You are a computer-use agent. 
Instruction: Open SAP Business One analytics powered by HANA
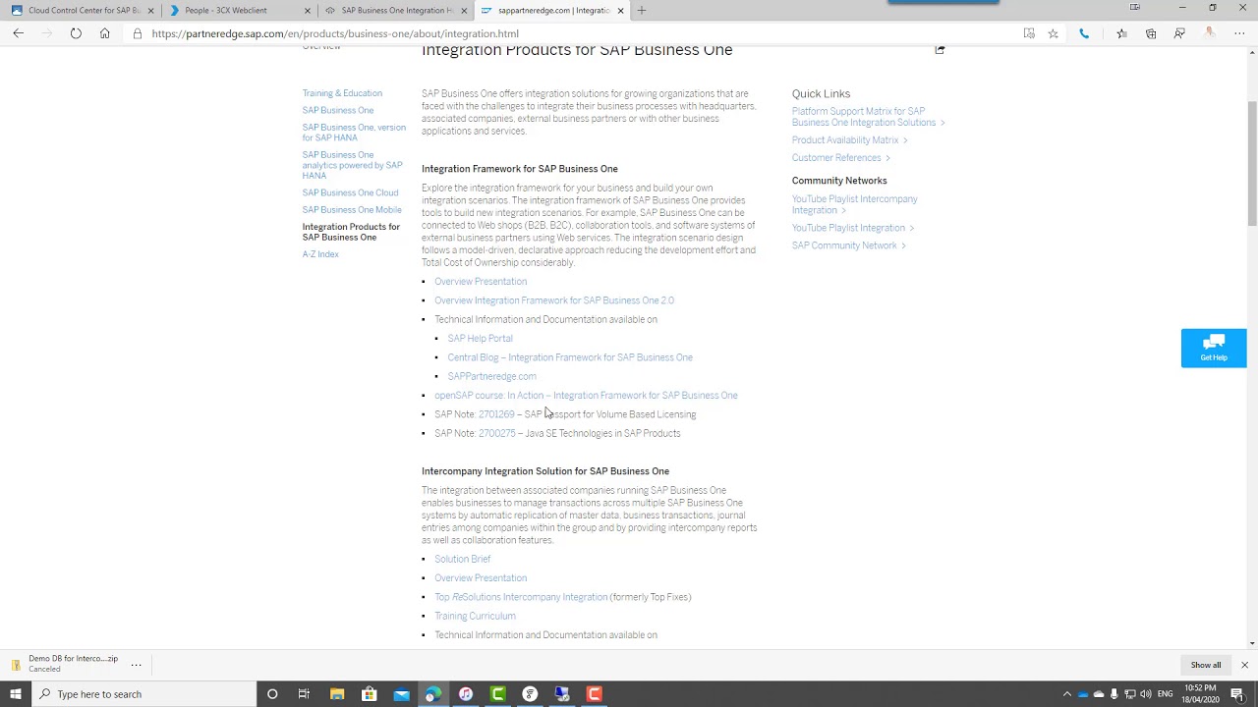pos(353,165)
